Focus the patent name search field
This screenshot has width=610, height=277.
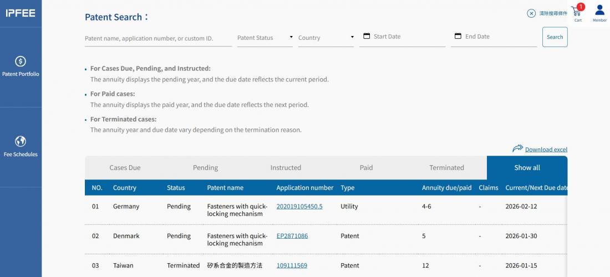(x=158, y=38)
